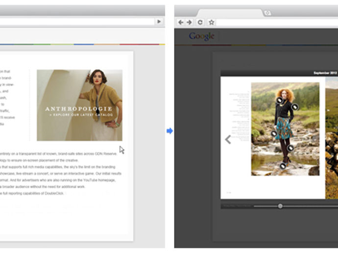Open the next catalog page image
The image size is (338, 254).
click(x=332, y=138)
